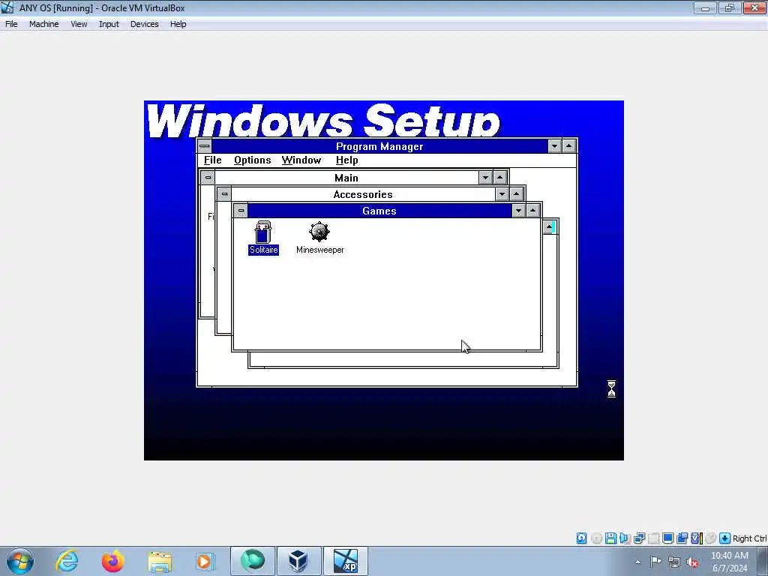Click the network tray icon
The image size is (768, 576).
pyautogui.click(x=674, y=562)
